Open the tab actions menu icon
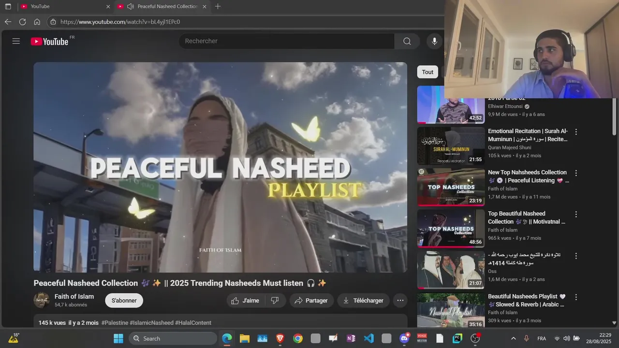 8,6
